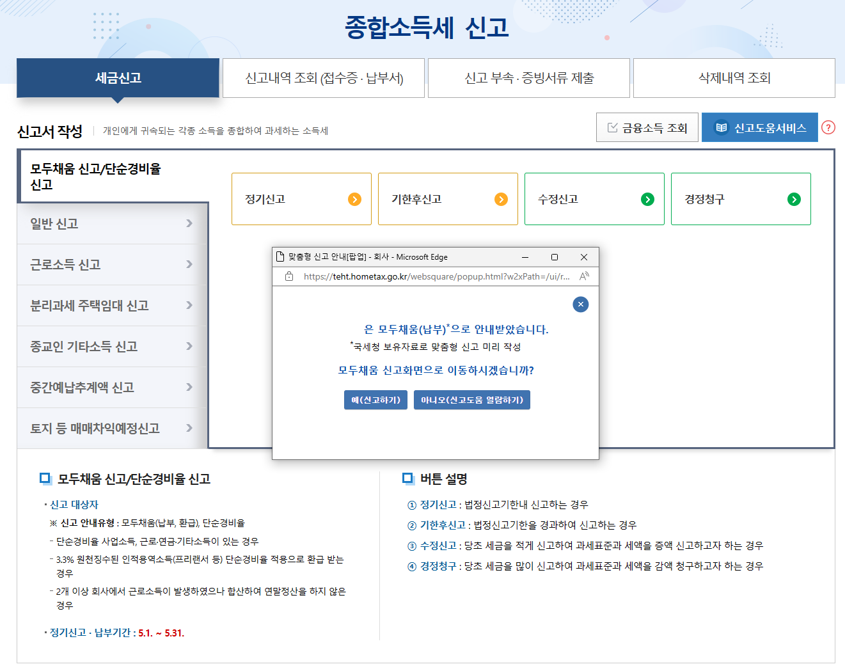Click the blue square icon beside 버튼 설명
This screenshot has width=845, height=671.
[407, 478]
